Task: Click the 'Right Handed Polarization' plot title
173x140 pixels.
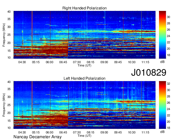Action: (84, 8)
